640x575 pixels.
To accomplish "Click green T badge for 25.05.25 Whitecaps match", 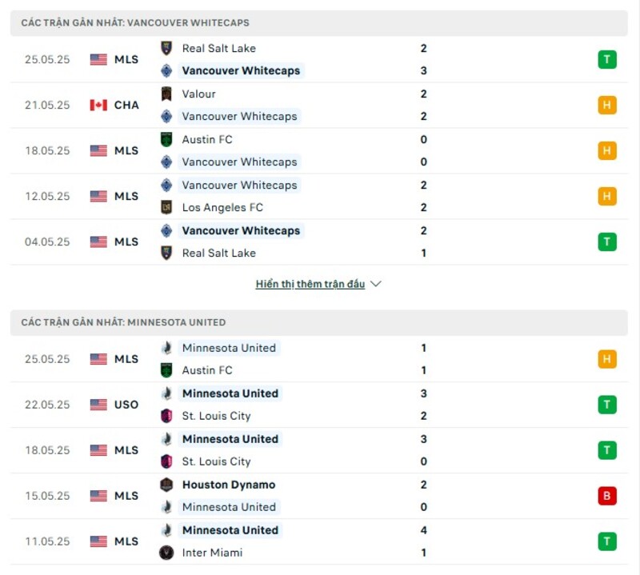I will click(607, 59).
